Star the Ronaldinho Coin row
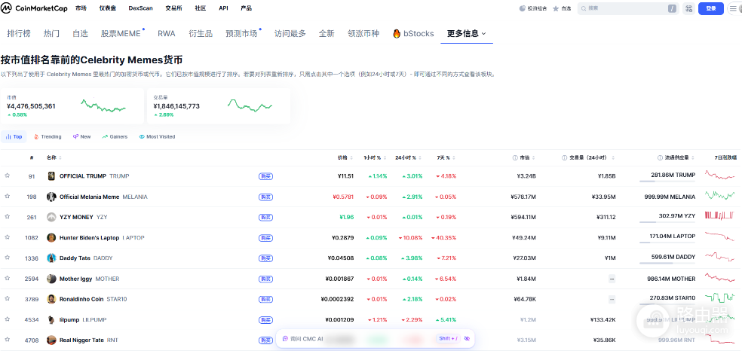The height and width of the screenshot is (351, 742). click(7, 298)
